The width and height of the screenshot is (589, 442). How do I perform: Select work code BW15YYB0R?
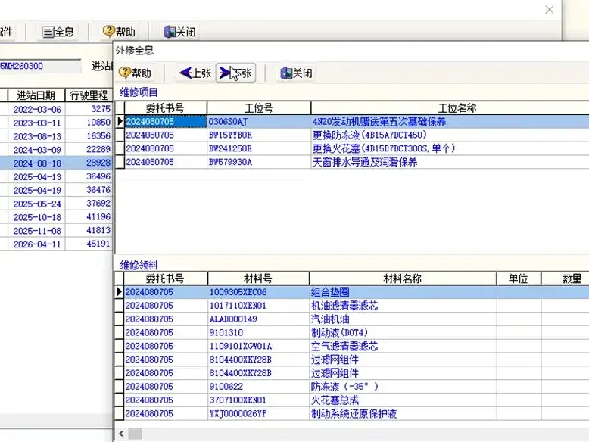click(230, 135)
